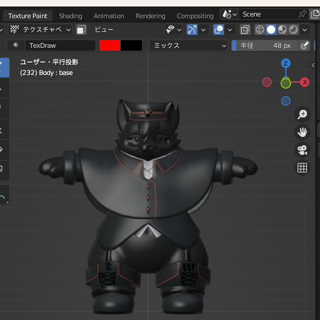Open the Compositing workspace tab
This screenshot has width=320, height=320.
[195, 16]
